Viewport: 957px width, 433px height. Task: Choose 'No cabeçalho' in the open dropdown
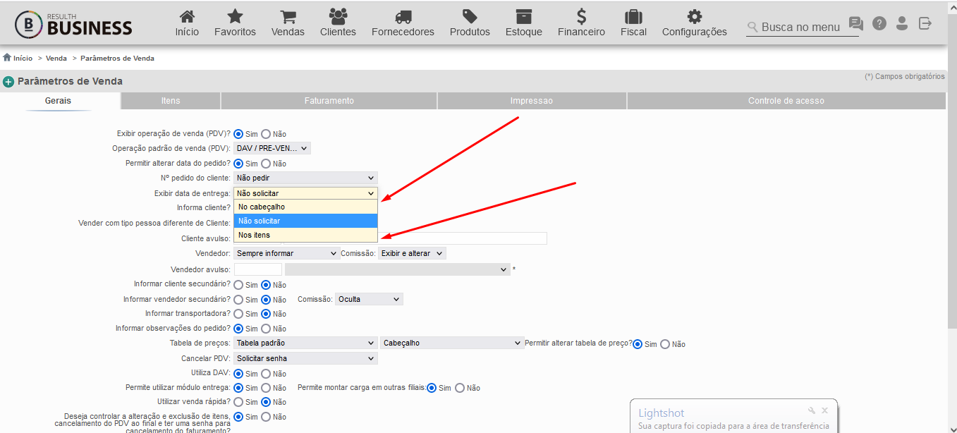[x=306, y=207]
